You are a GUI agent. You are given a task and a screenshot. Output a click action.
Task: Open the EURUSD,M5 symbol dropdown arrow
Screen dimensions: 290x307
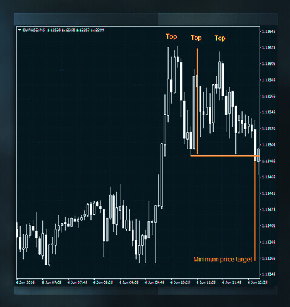19,30
